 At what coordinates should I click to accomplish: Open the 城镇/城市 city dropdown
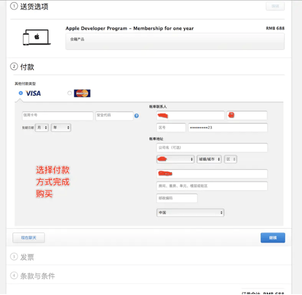(x=209, y=159)
